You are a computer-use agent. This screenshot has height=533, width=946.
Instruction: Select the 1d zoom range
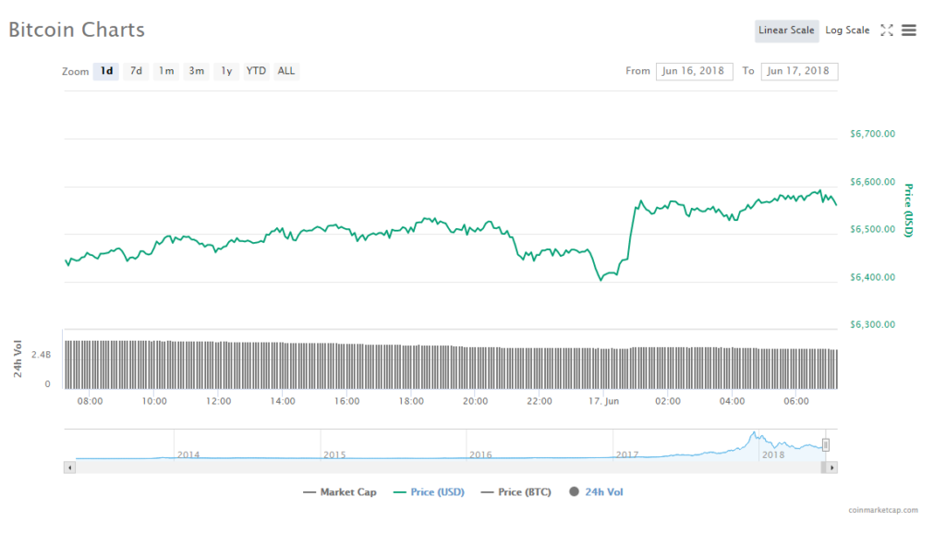[x=106, y=71]
